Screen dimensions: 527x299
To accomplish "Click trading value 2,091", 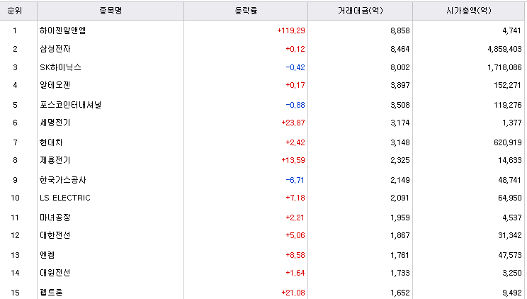I will [x=399, y=198].
